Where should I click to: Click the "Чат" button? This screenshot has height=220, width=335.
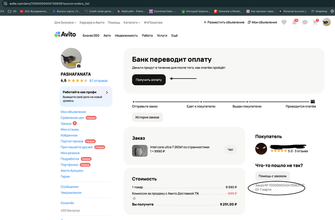pyautogui.click(x=231, y=150)
